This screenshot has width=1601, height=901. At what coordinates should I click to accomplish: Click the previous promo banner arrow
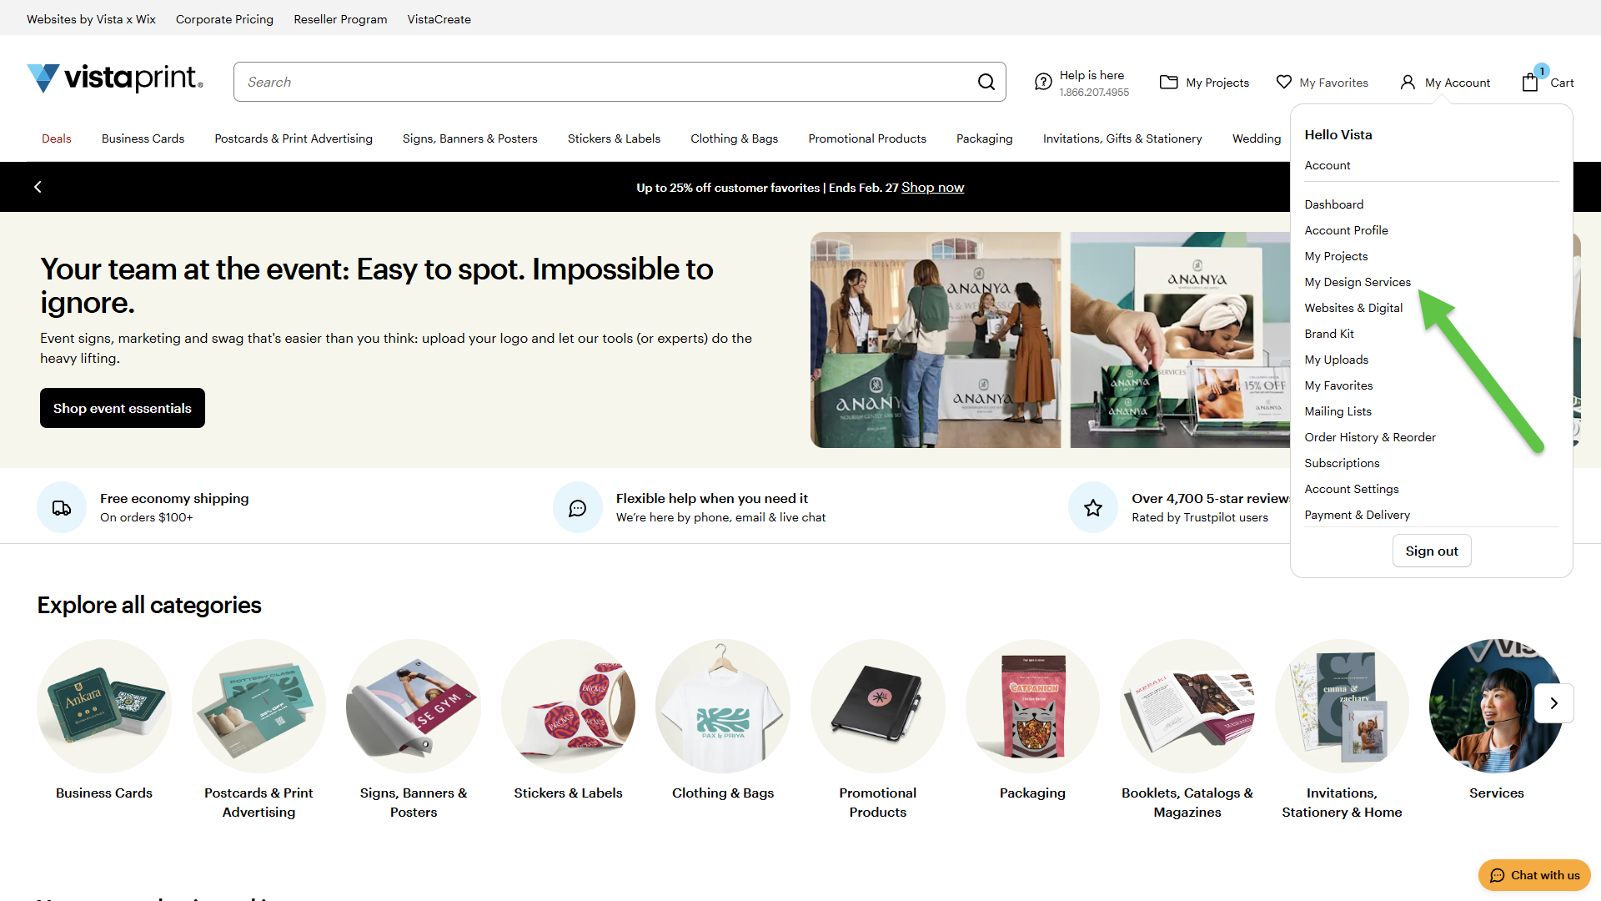pos(38,187)
